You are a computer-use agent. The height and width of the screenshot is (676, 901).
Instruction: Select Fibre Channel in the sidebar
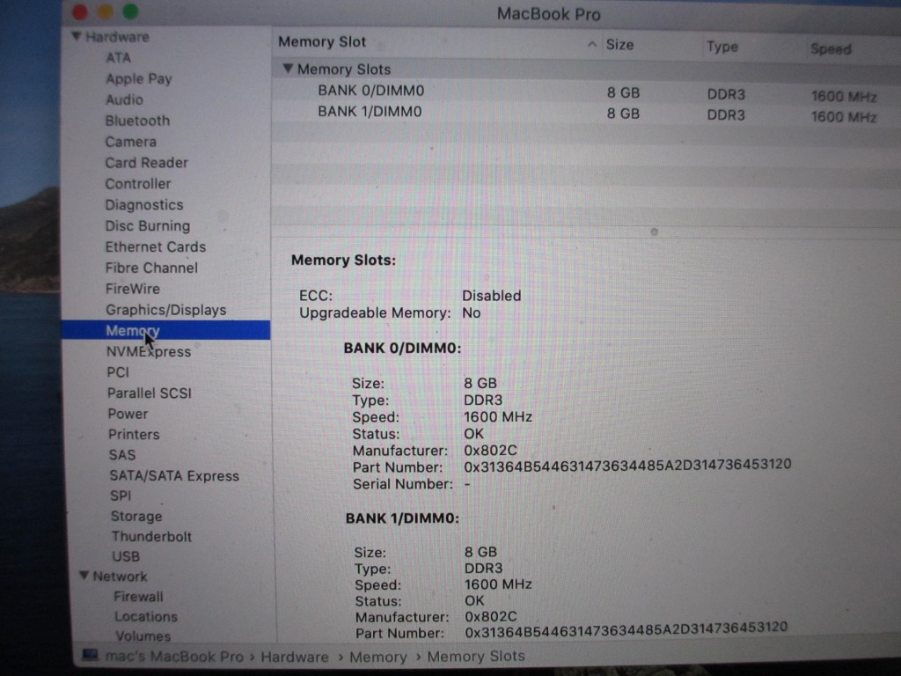151,268
